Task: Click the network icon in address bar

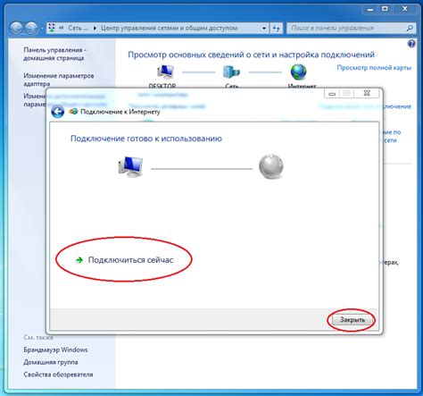Action: [52, 28]
